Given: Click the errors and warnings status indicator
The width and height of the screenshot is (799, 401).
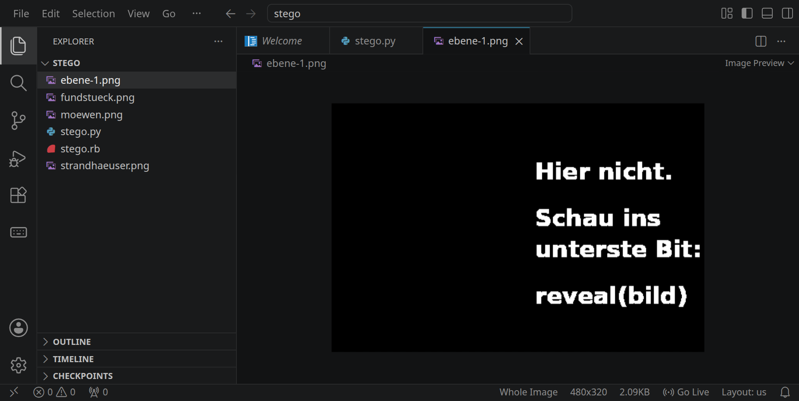Looking at the screenshot, I should [54, 392].
